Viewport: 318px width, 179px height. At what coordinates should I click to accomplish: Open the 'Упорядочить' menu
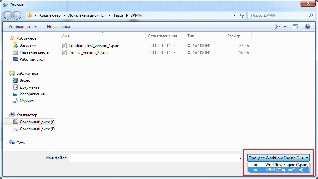(x=23, y=27)
